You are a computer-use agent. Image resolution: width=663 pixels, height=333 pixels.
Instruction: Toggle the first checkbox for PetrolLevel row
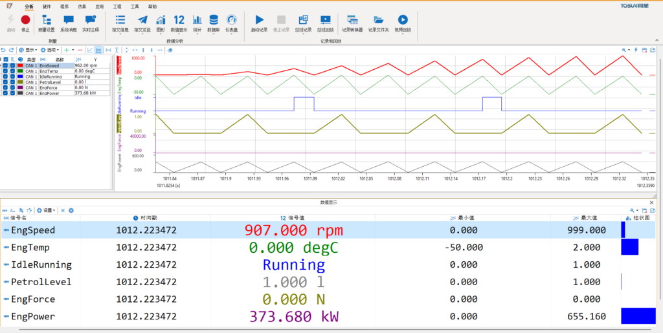pyautogui.click(x=5, y=82)
